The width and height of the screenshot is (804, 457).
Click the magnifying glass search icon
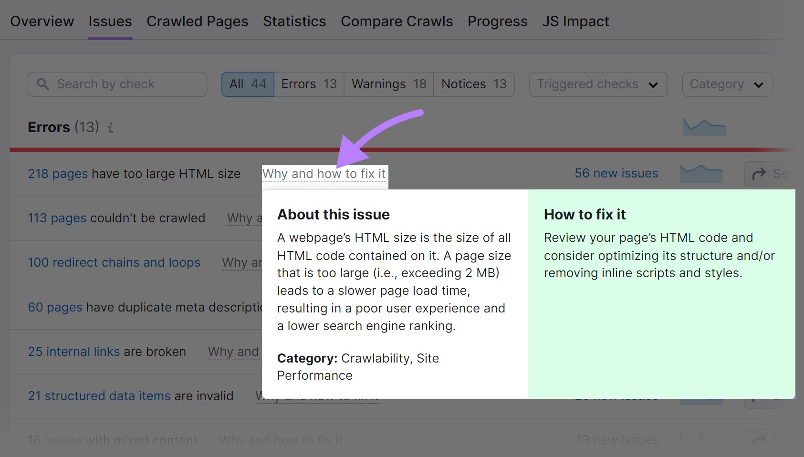click(43, 84)
